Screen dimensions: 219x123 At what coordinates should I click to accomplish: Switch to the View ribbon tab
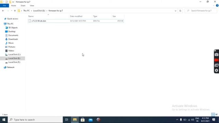(32, 5)
